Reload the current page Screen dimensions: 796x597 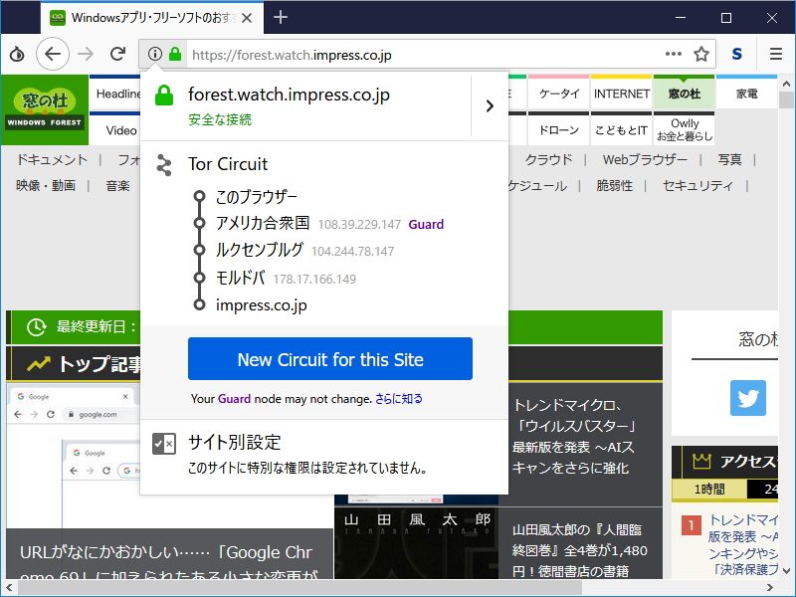click(x=117, y=54)
